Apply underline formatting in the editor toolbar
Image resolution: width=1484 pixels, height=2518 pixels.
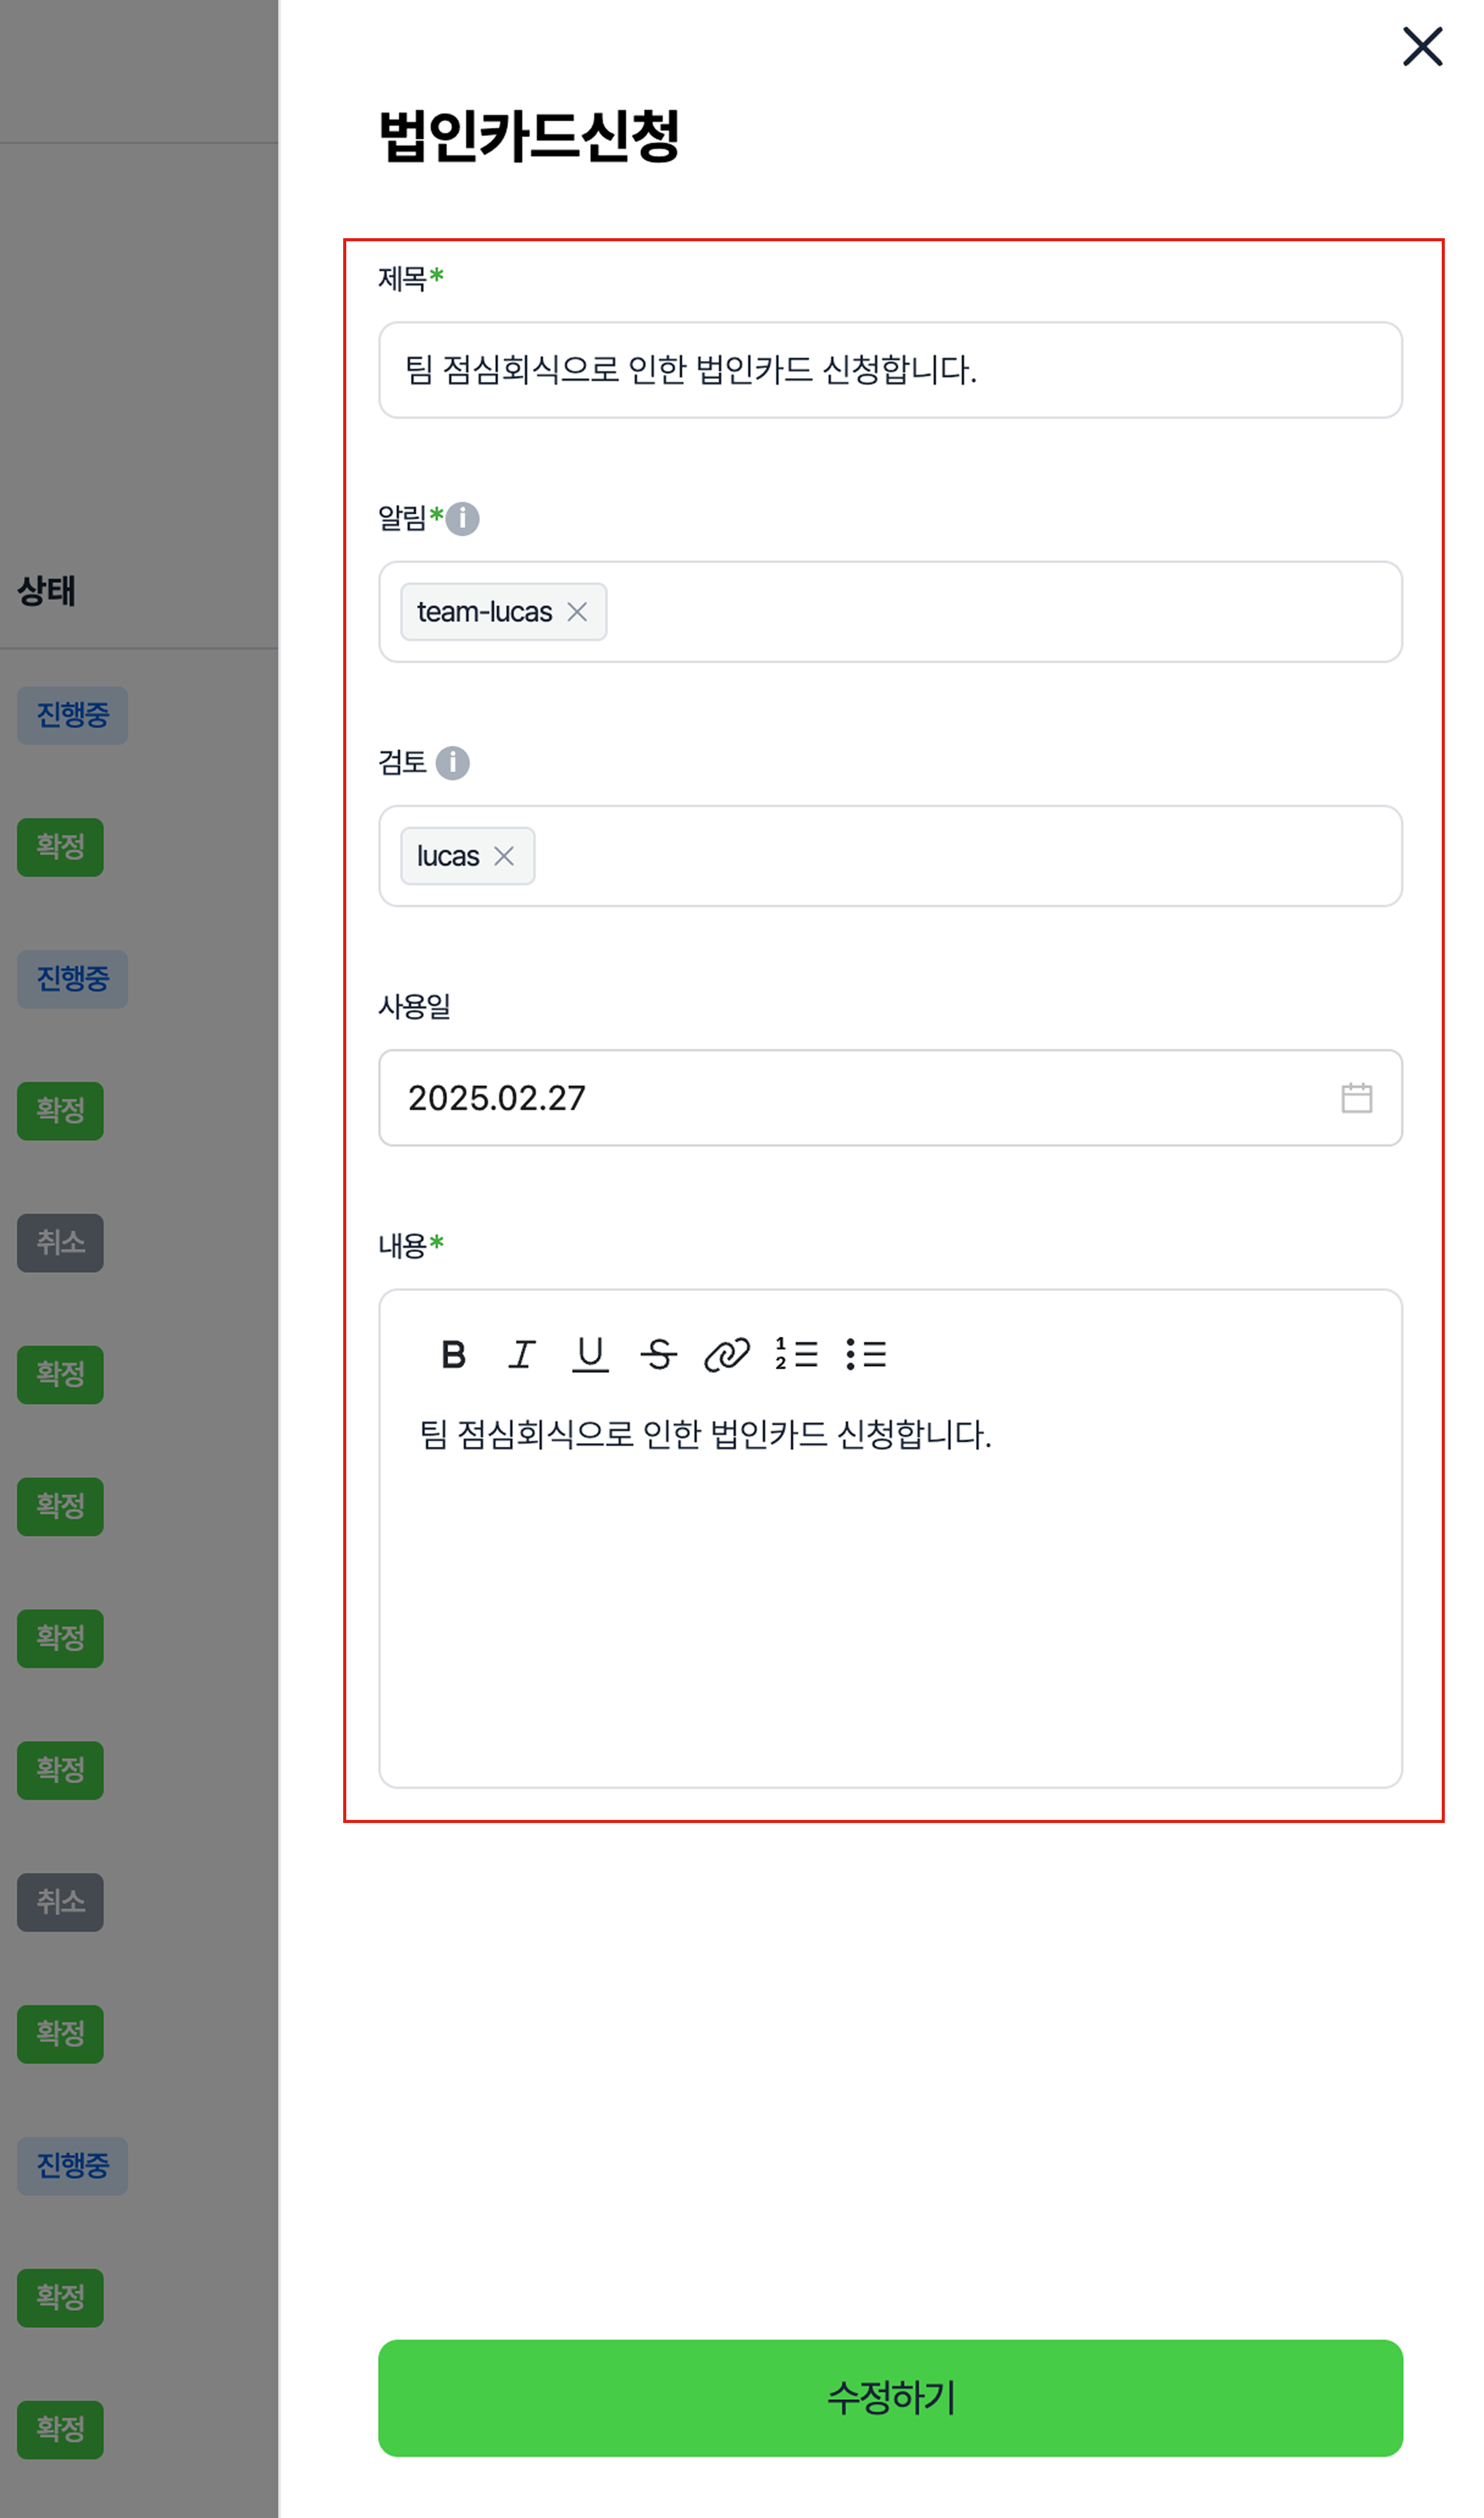tap(590, 1353)
